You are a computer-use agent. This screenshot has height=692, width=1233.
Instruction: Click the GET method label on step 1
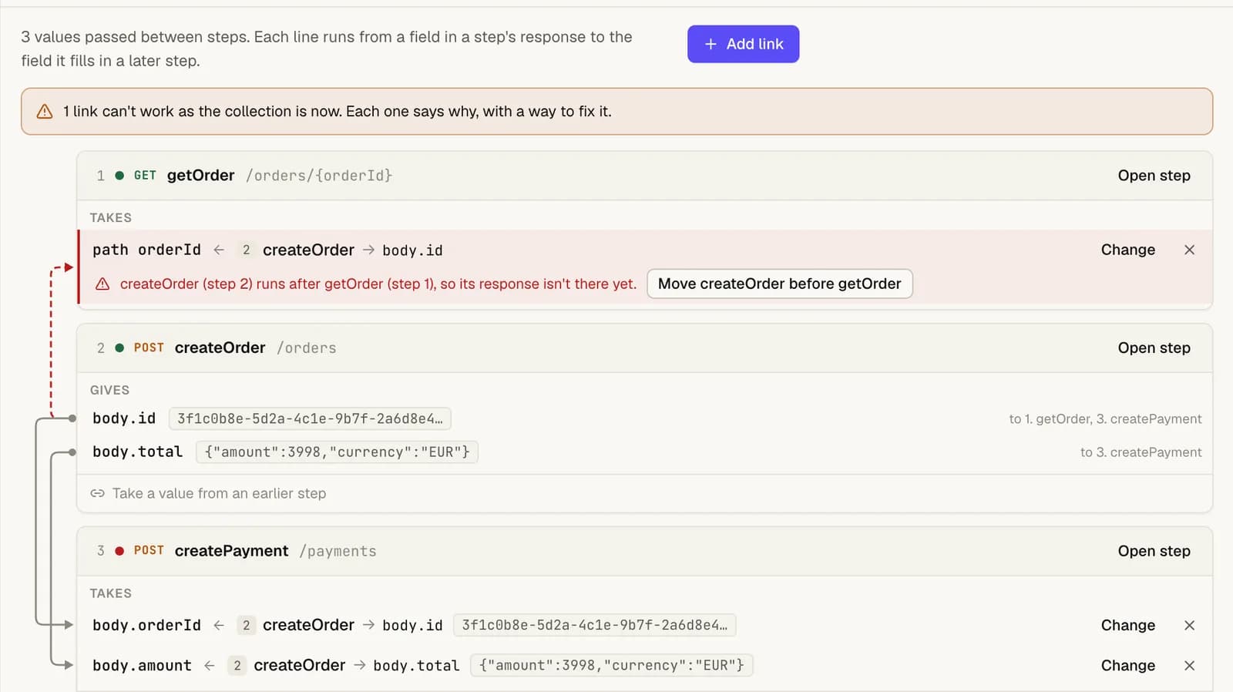click(145, 176)
